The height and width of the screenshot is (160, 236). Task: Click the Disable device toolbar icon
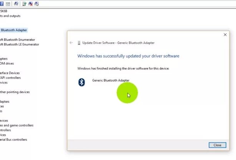coord(37,4)
